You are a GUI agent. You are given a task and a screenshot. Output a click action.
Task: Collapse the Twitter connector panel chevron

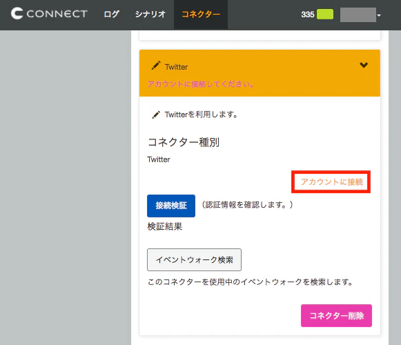[x=364, y=65]
